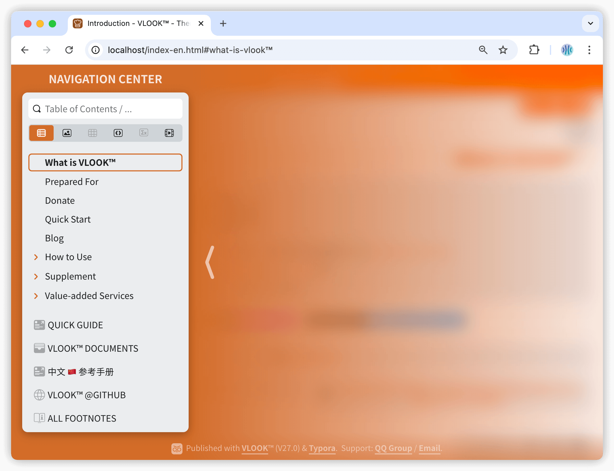This screenshot has width=614, height=471.
Task: Open the Blog outline entry
Action: pyautogui.click(x=54, y=238)
